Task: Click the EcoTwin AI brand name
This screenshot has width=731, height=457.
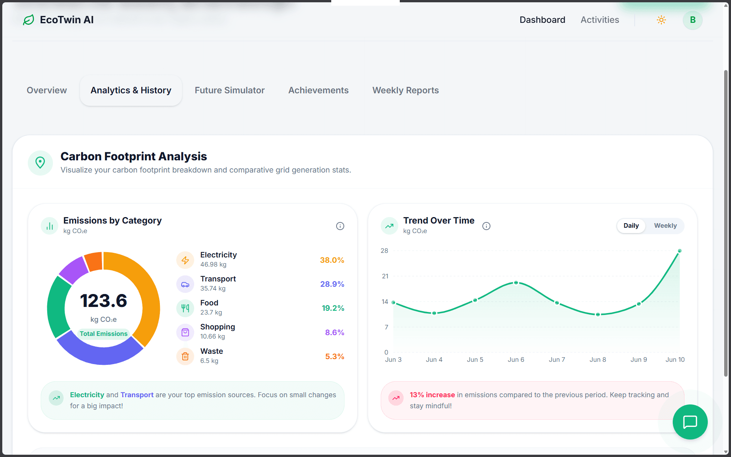Action: (67, 20)
